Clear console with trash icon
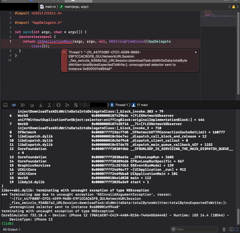240x233 pixels. tap(224, 229)
